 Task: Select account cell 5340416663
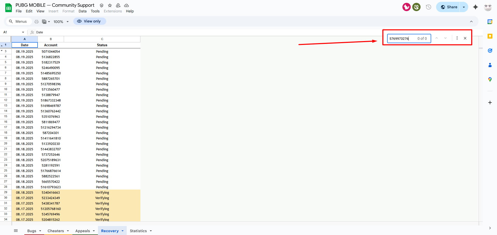[x=51, y=192]
